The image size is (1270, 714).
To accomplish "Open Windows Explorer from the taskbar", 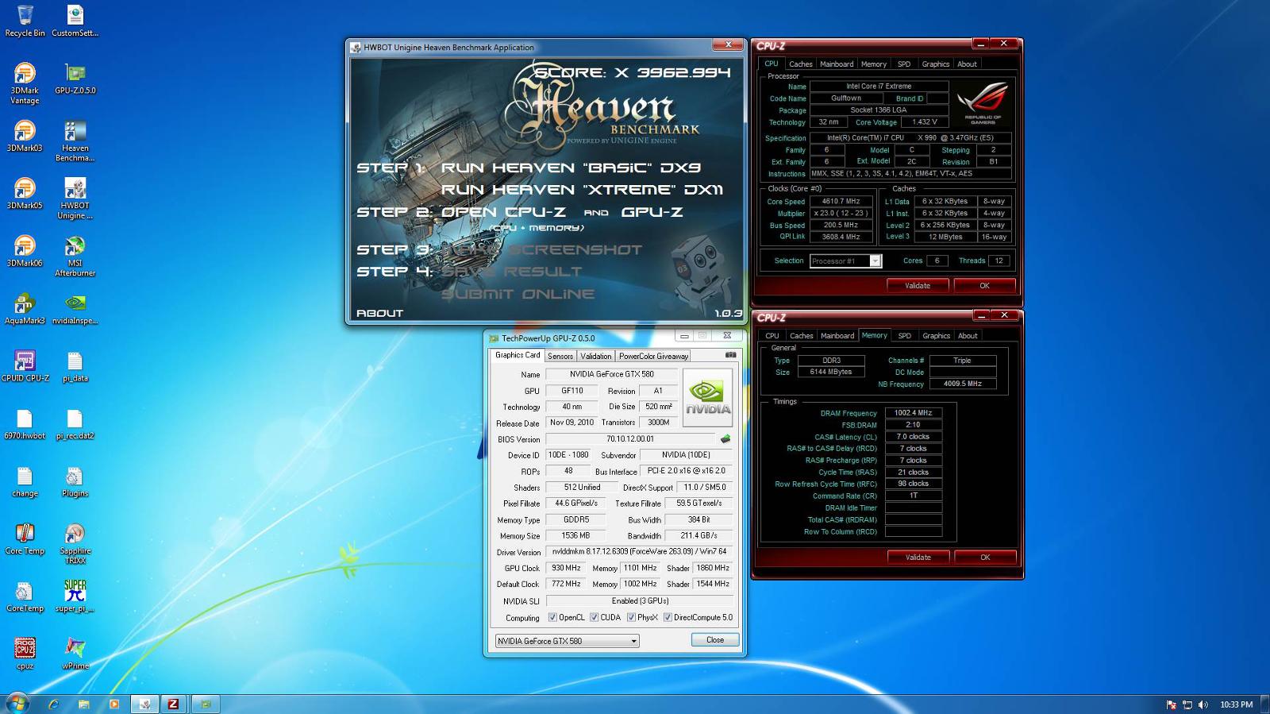I will (x=83, y=704).
